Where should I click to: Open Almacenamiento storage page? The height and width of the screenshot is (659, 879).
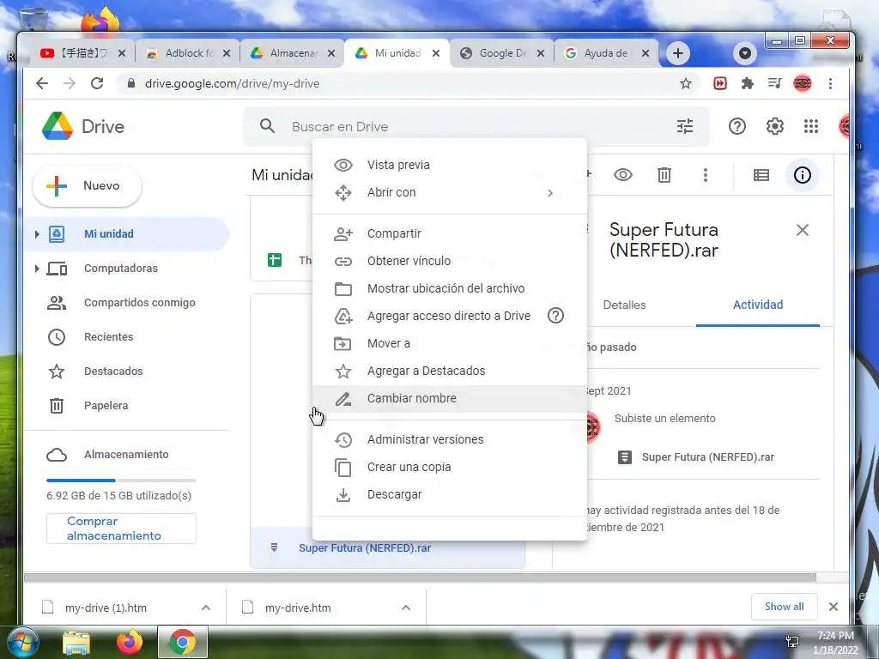pos(126,455)
